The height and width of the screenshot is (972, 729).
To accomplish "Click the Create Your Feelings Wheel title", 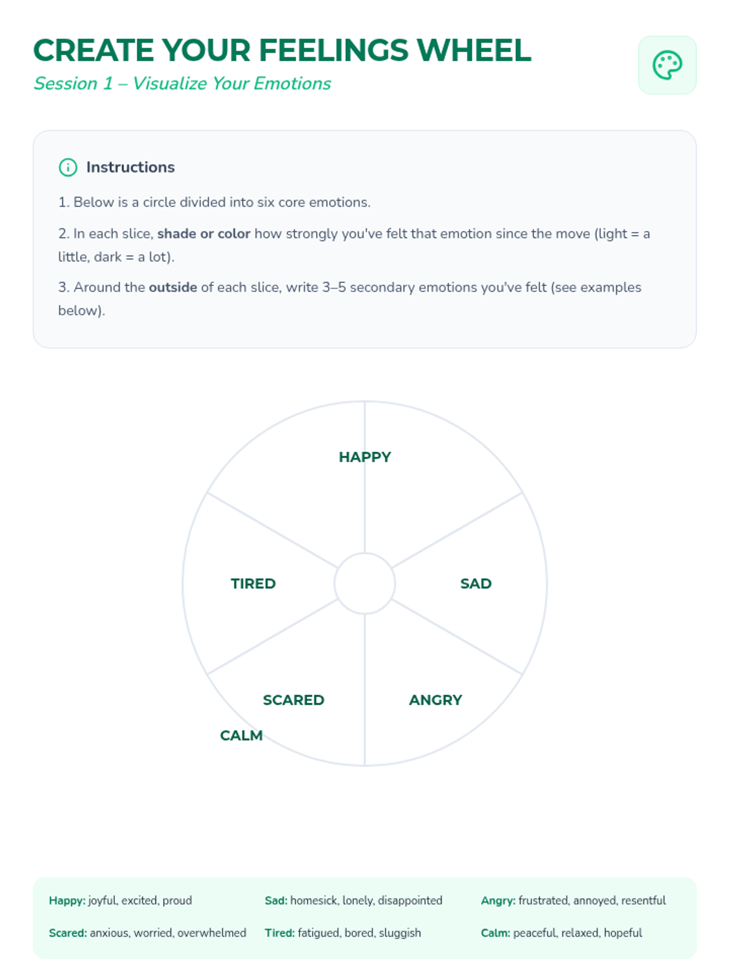I will pos(282,50).
